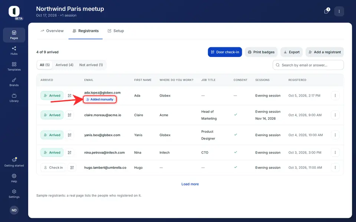The height and width of the screenshot is (222, 356).
Task: Open row actions menu for Claire
Action: click(x=335, y=115)
